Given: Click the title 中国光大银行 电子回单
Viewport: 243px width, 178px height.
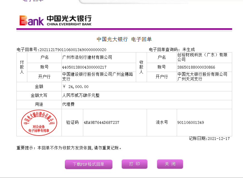Looking at the screenshot, I should [x=124, y=39].
